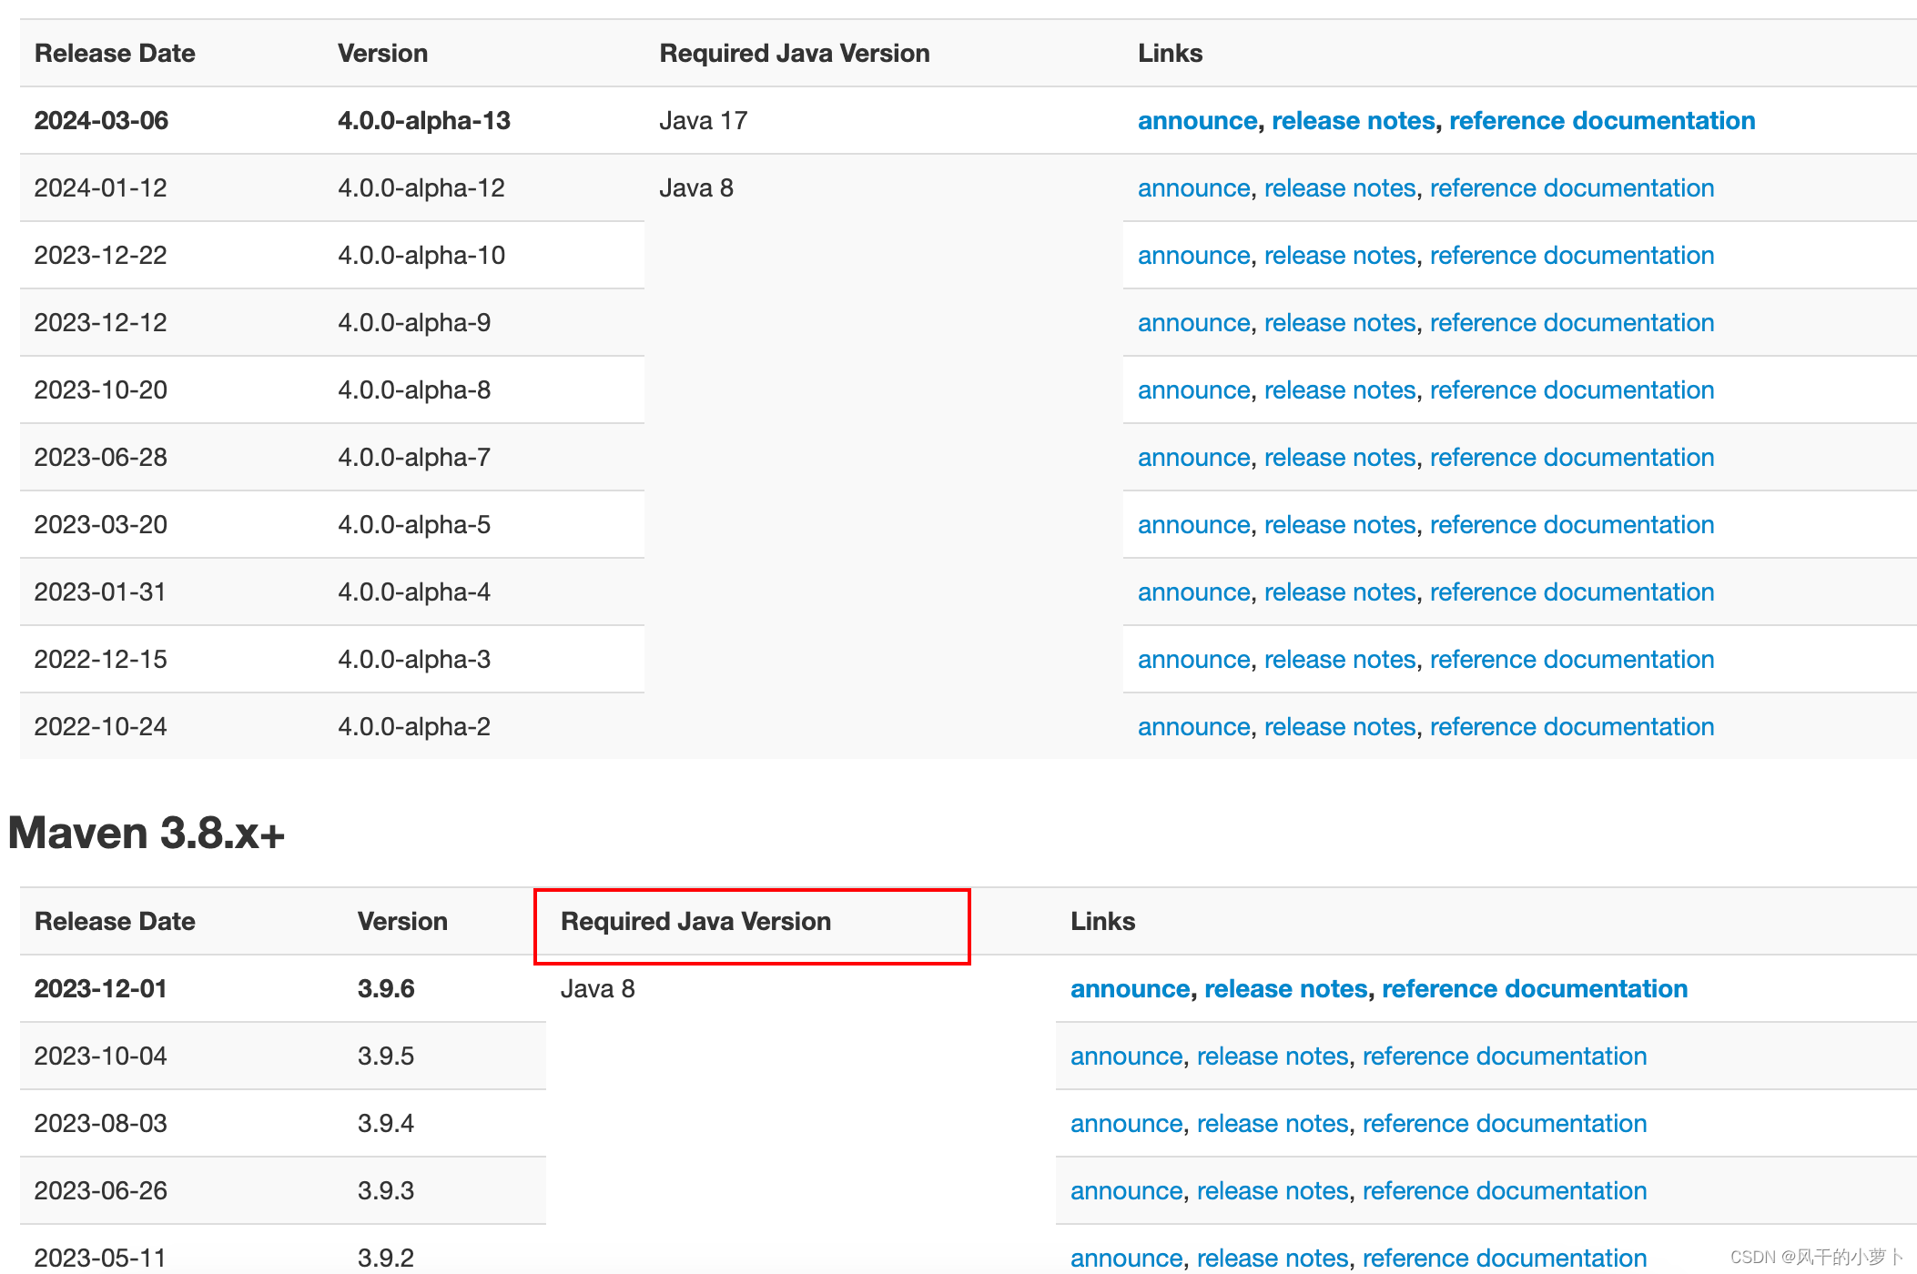Open release notes for Maven 3.9.6
Image resolution: width=1917 pixels, height=1274 pixels.
(x=1285, y=988)
